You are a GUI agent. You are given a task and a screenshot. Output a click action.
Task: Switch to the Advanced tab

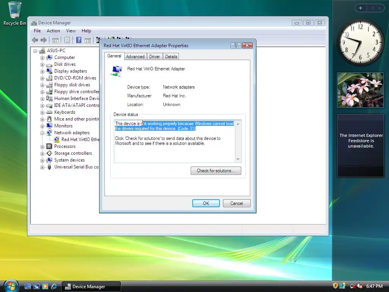[x=135, y=57]
